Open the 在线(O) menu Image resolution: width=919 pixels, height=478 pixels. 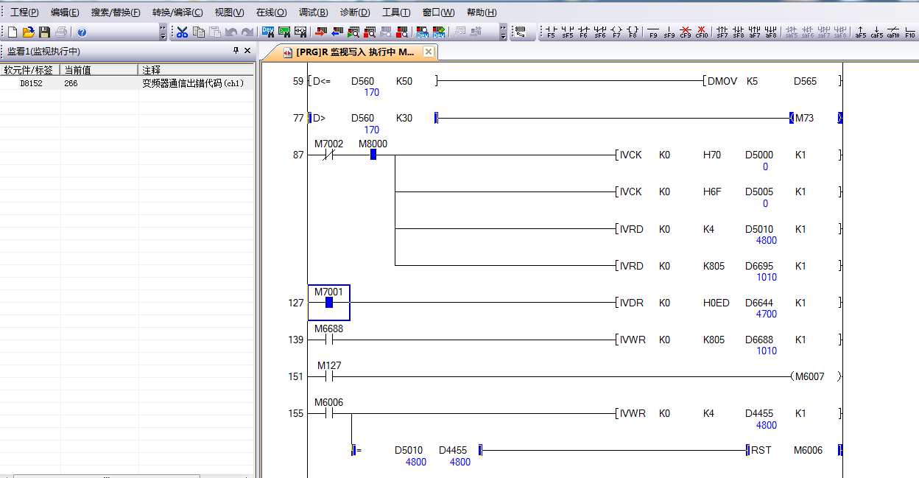pos(271,13)
